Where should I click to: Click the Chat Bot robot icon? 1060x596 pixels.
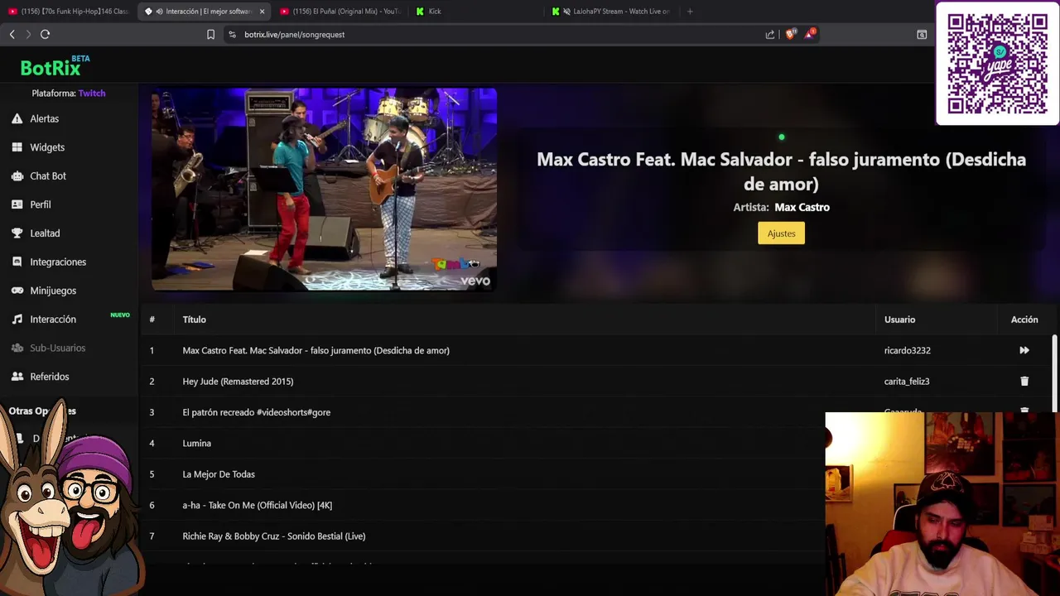coord(17,176)
